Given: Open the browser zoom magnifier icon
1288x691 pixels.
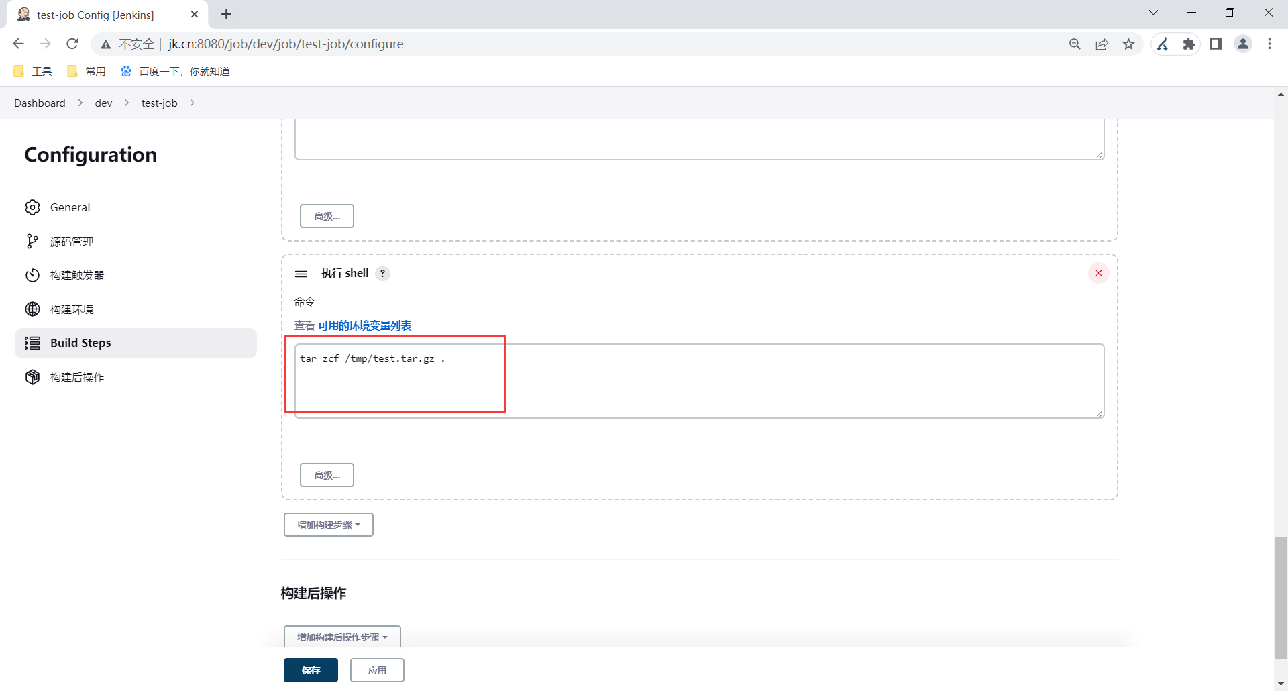Looking at the screenshot, I should 1075,44.
